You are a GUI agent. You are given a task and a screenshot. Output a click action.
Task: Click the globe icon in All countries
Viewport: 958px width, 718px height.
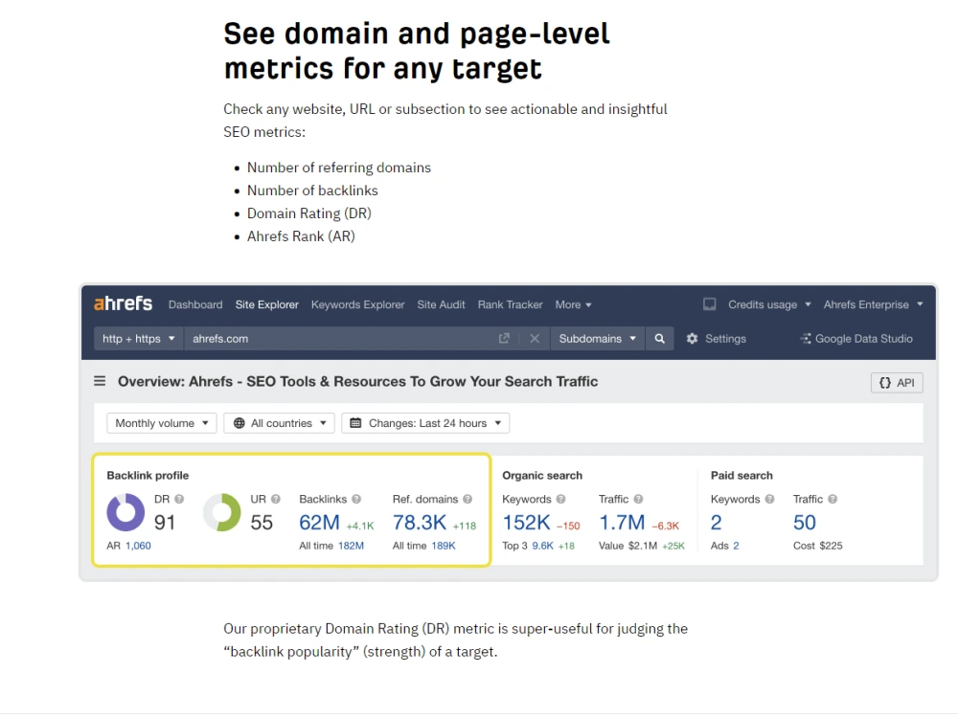point(239,423)
